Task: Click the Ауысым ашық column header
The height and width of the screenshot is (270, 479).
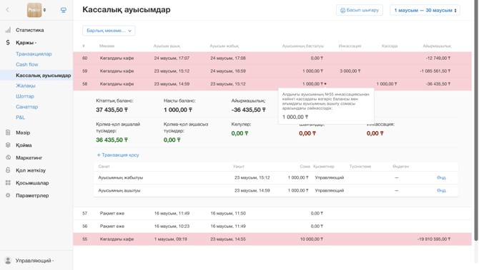Action: [167, 46]
